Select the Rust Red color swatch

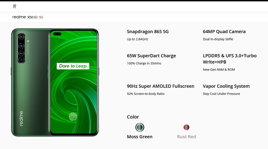tap(186, 127)
